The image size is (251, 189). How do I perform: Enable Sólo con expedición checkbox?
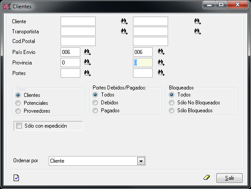point(19,126)
